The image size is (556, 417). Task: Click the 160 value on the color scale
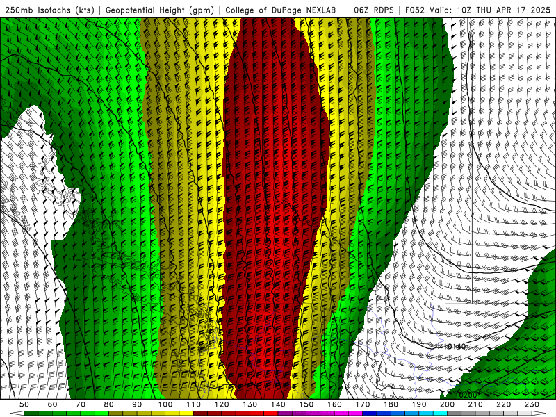pyautogui.click(x=335, y=404)
